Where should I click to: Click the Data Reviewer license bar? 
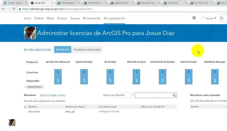(189, 77)
